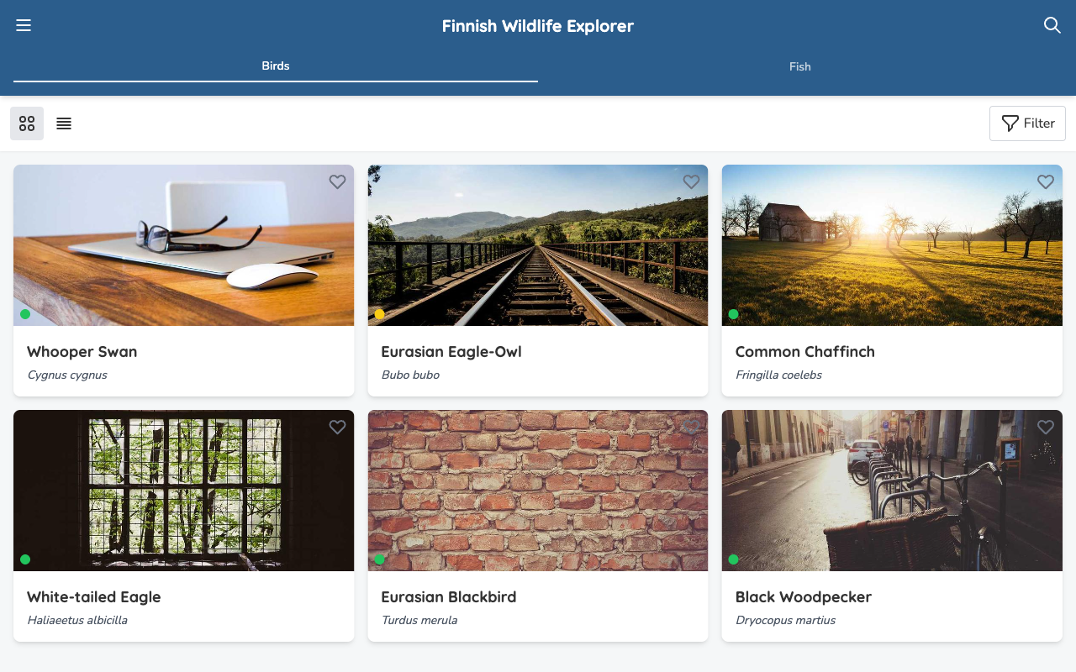Viewport: 1076px width, 672px height.
Task: Select the Birds tab
Action: pyautogui.click(x=275, y=66)
